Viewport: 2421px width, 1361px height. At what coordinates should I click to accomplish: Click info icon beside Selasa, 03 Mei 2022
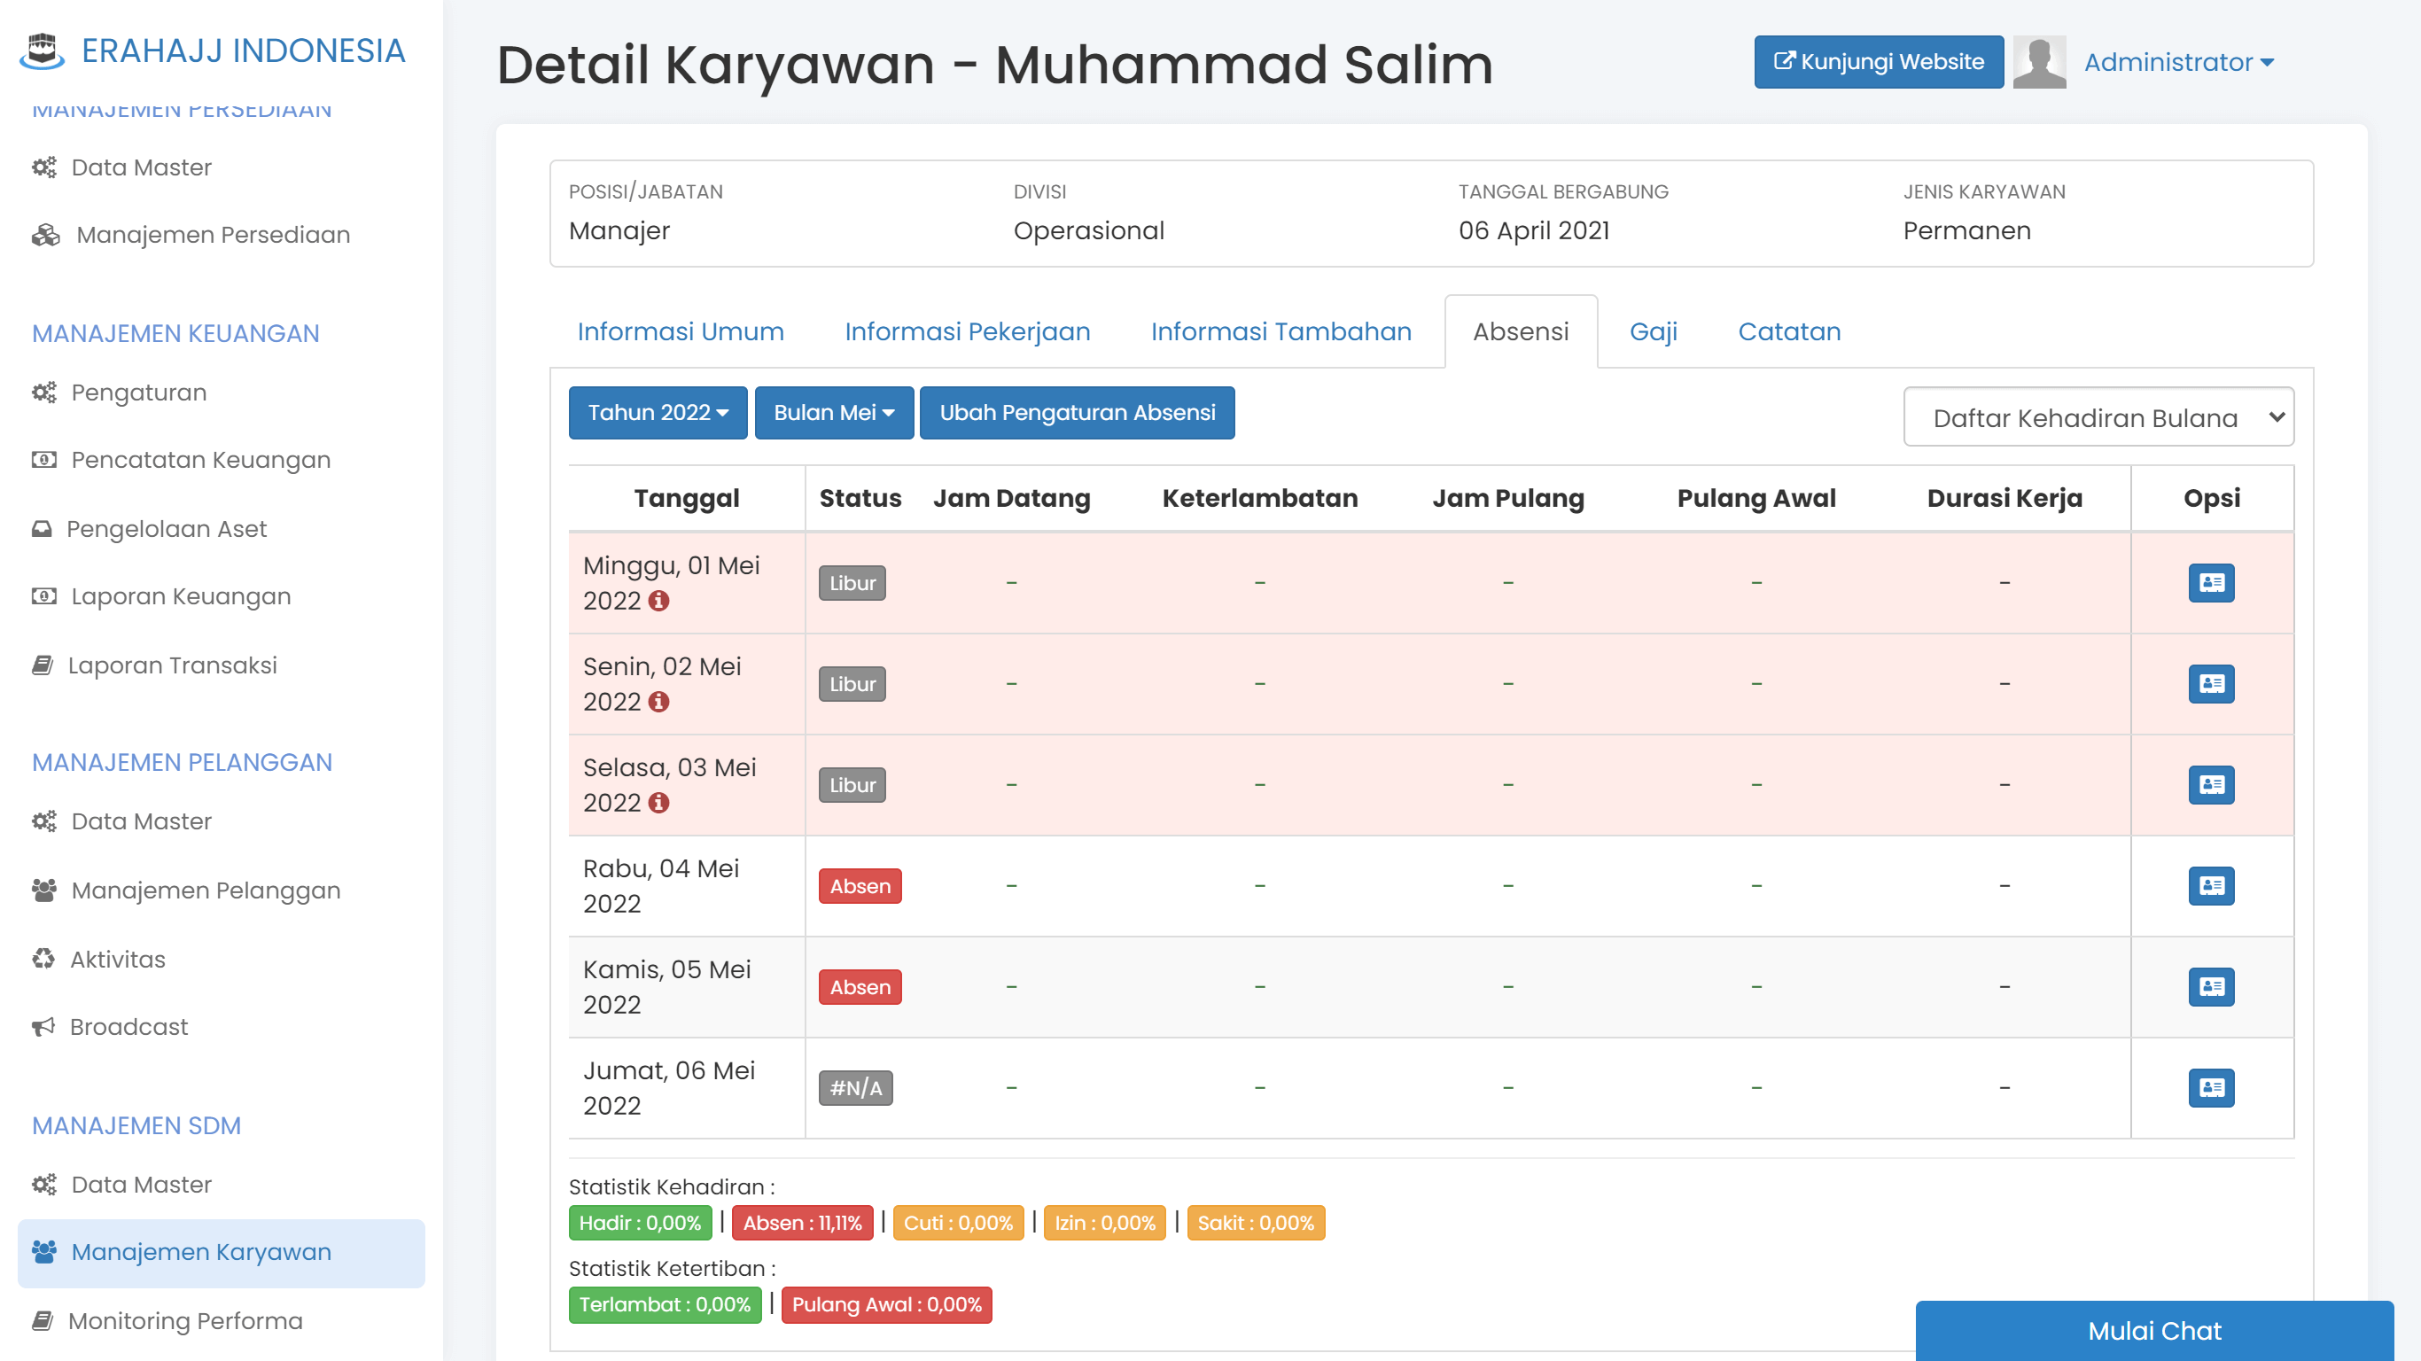pos(658,803)
